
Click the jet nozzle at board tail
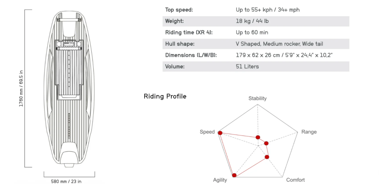point(69,165)
